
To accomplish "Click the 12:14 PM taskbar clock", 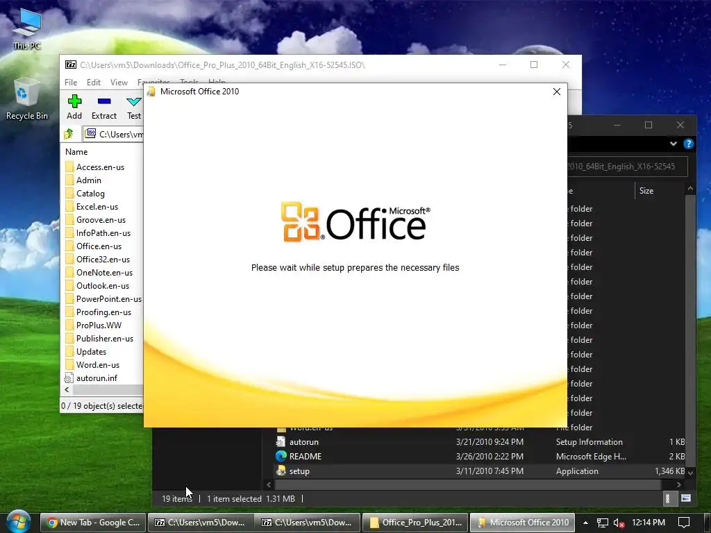I will (x=649, y=522).
